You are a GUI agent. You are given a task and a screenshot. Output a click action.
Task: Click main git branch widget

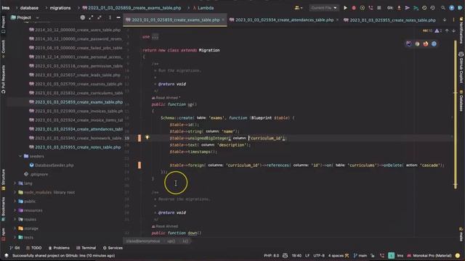[360, 255]
